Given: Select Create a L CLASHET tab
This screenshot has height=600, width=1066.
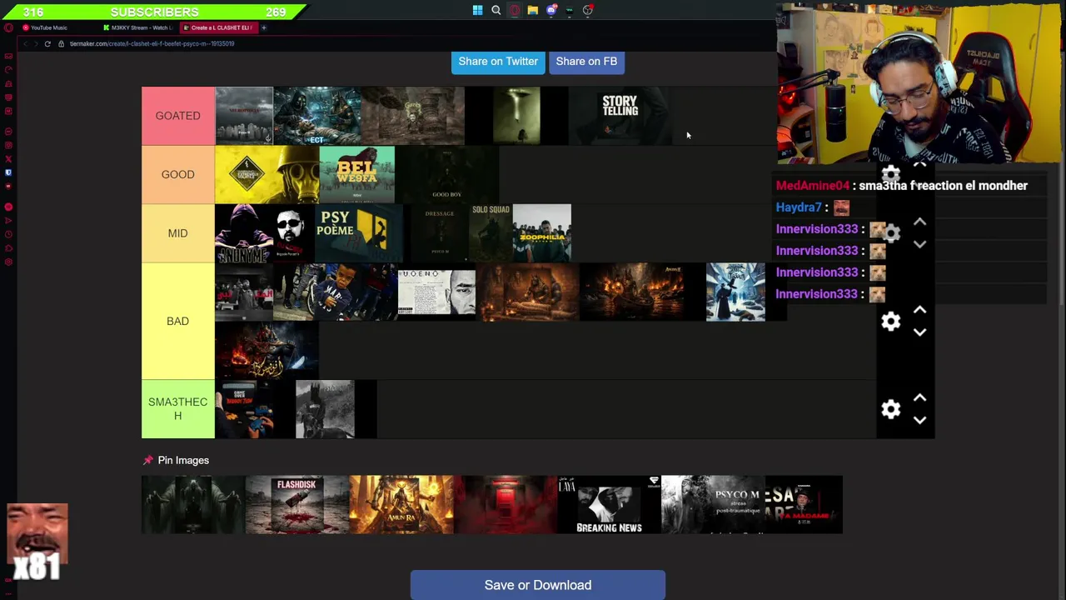Looking at the screenshot, I should (x=218, y=27).
